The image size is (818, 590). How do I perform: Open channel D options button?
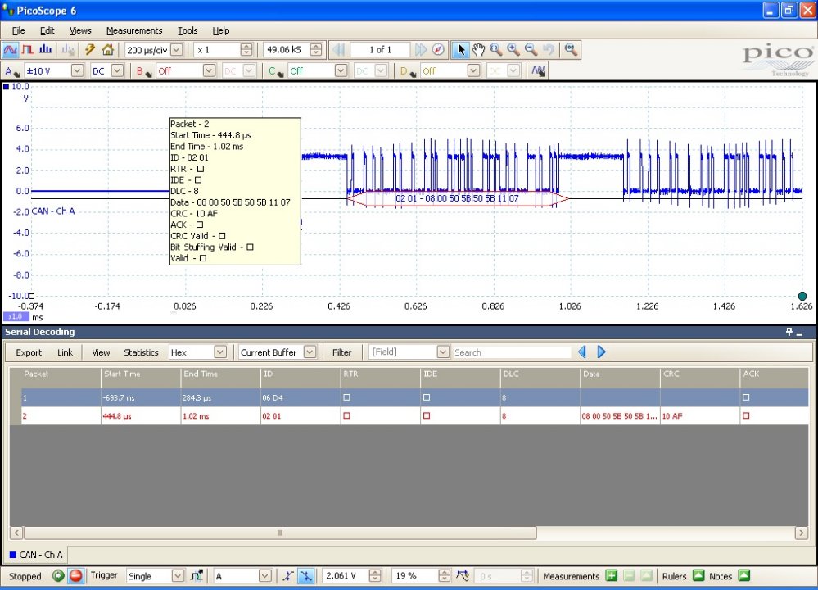coord(408,71)
